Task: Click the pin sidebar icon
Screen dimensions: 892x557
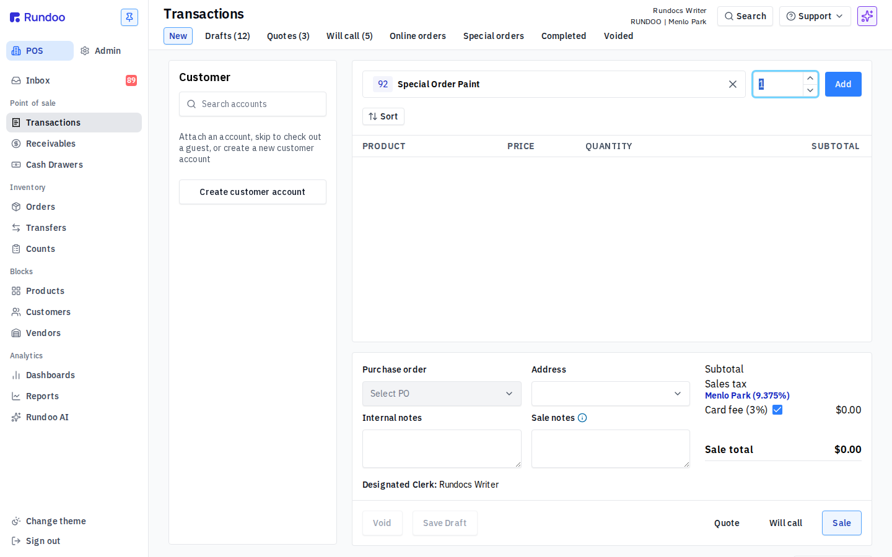Action: tap(129, 17)
